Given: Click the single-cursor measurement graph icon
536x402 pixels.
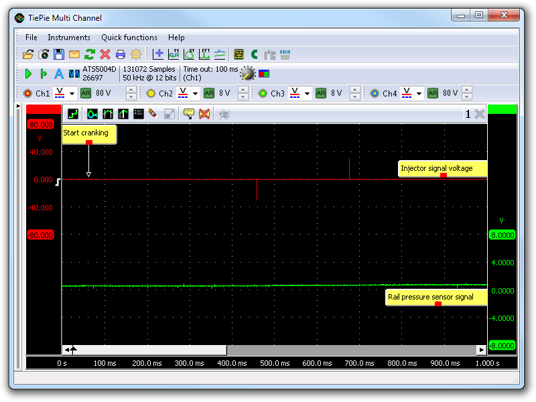Looking at the screenshot, I should pyautogui.click(x=123, y=114).
